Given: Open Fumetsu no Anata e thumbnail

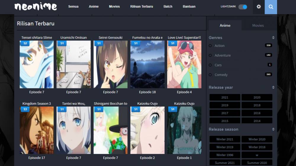Looking at the screenshot, I should [147, 65].
